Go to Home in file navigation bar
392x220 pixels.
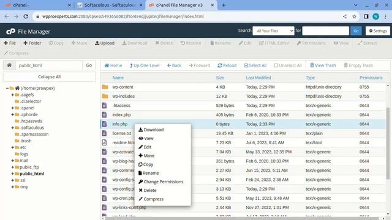click(x=113, y=65)
